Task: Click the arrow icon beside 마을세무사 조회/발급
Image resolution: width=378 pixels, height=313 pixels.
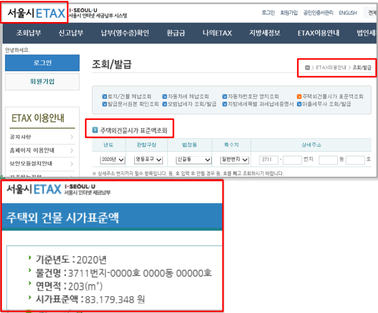Action: (x=299, y=105)
